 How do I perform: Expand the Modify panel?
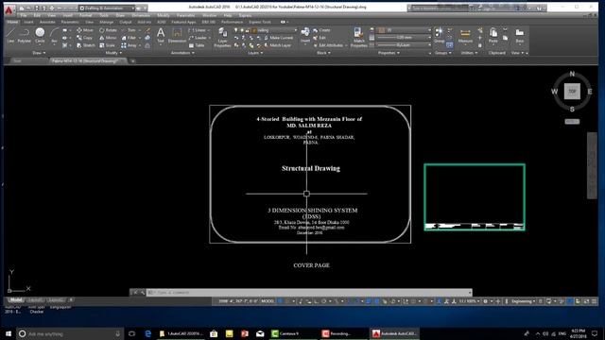[x=113, y=53]
